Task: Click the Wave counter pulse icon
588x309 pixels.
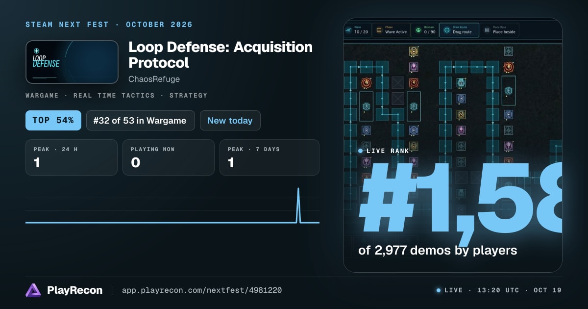Action: [349, 30]
